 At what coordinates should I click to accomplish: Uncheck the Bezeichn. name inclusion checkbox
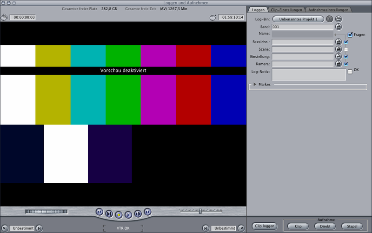click(346, 42)
